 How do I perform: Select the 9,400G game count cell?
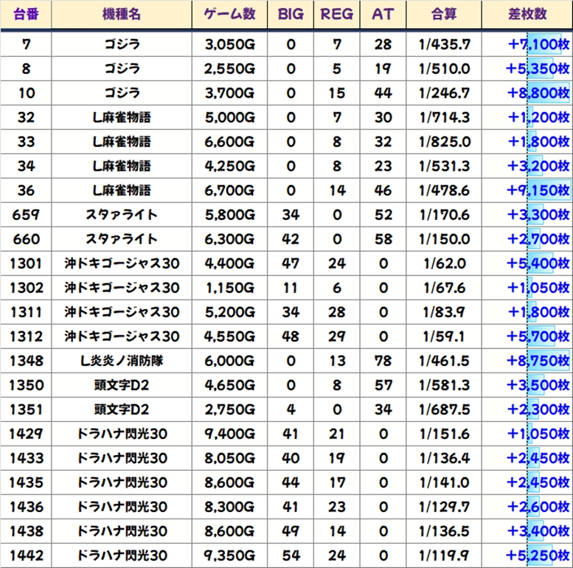tap(229, 434)
